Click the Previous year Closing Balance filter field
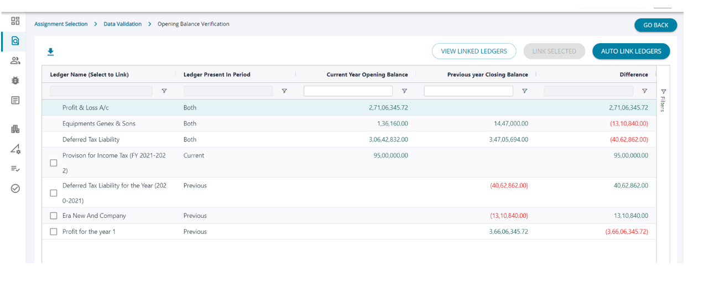703x282 pixels. (468, 91)
